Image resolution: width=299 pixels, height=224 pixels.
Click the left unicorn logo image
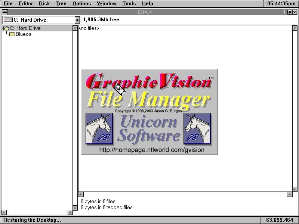coord(99,129)
